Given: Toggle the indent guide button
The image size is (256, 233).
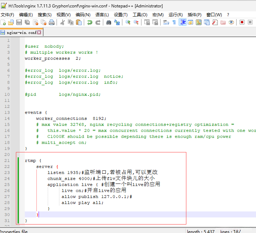Looking at the screenshot, I should click(182, 22).
